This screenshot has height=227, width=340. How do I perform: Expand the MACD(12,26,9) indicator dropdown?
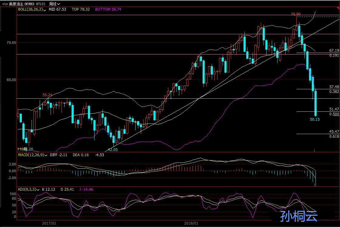[x=33, y=155]
